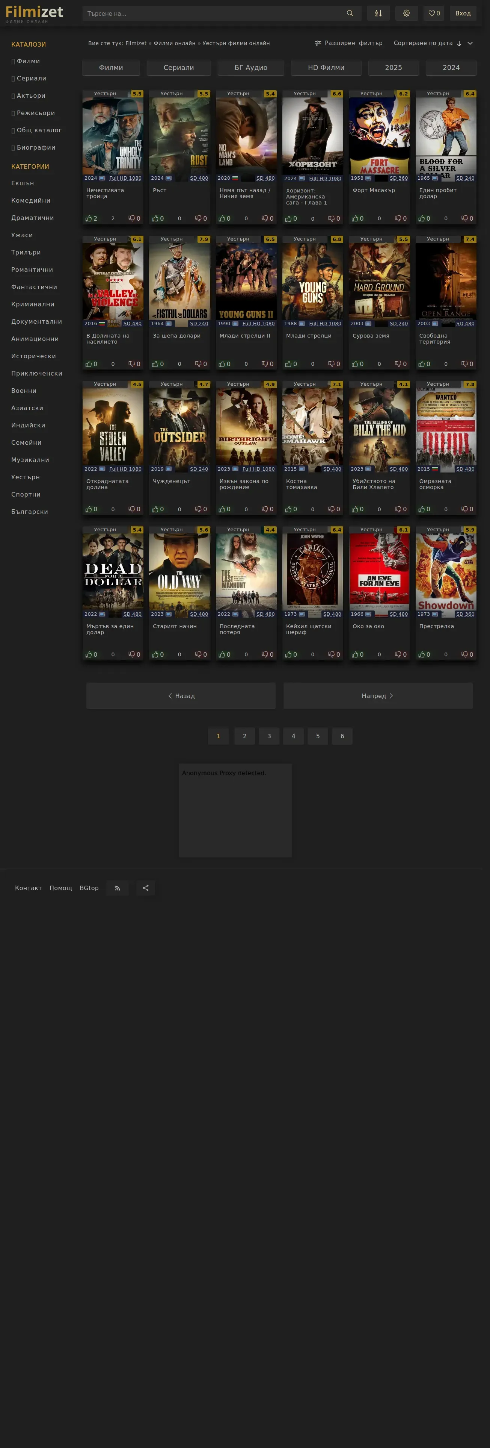This screenshot has height=1448, width=490.
Task: Like the movie Откраднатата долина
Action: click(x=91, y=509)
